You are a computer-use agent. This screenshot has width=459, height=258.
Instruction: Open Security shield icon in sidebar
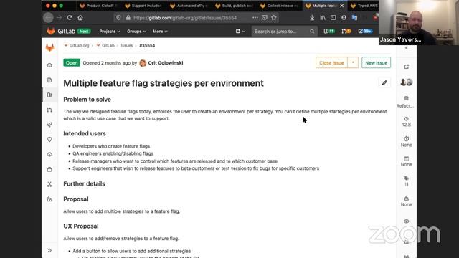coord(49,140)
